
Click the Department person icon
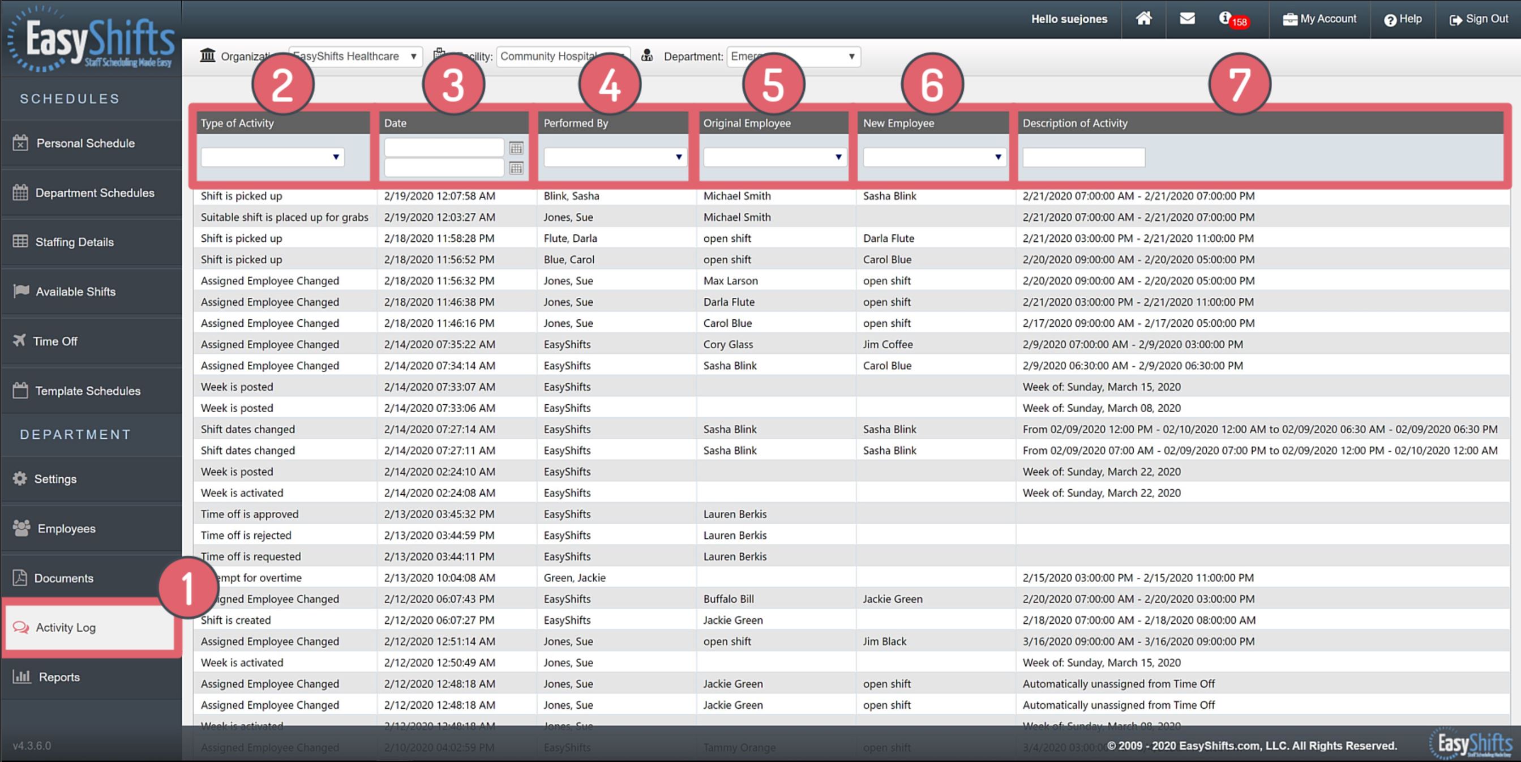tap(647, 56)
